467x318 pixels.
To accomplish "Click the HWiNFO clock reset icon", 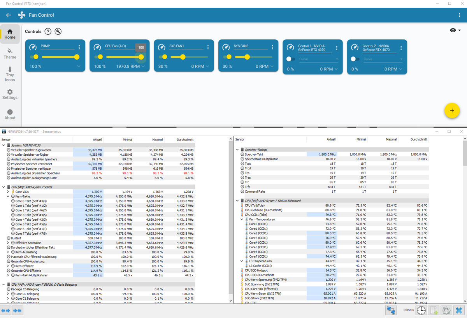I will click(421, 310).
